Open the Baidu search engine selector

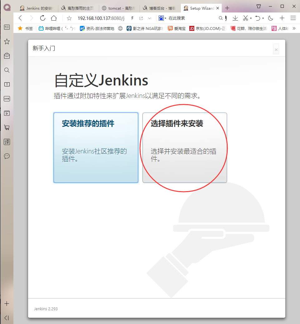162,18
